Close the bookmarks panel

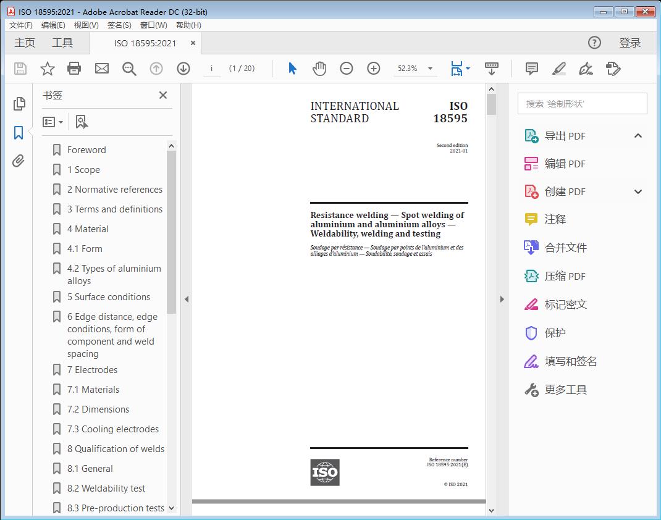(163, 95)
